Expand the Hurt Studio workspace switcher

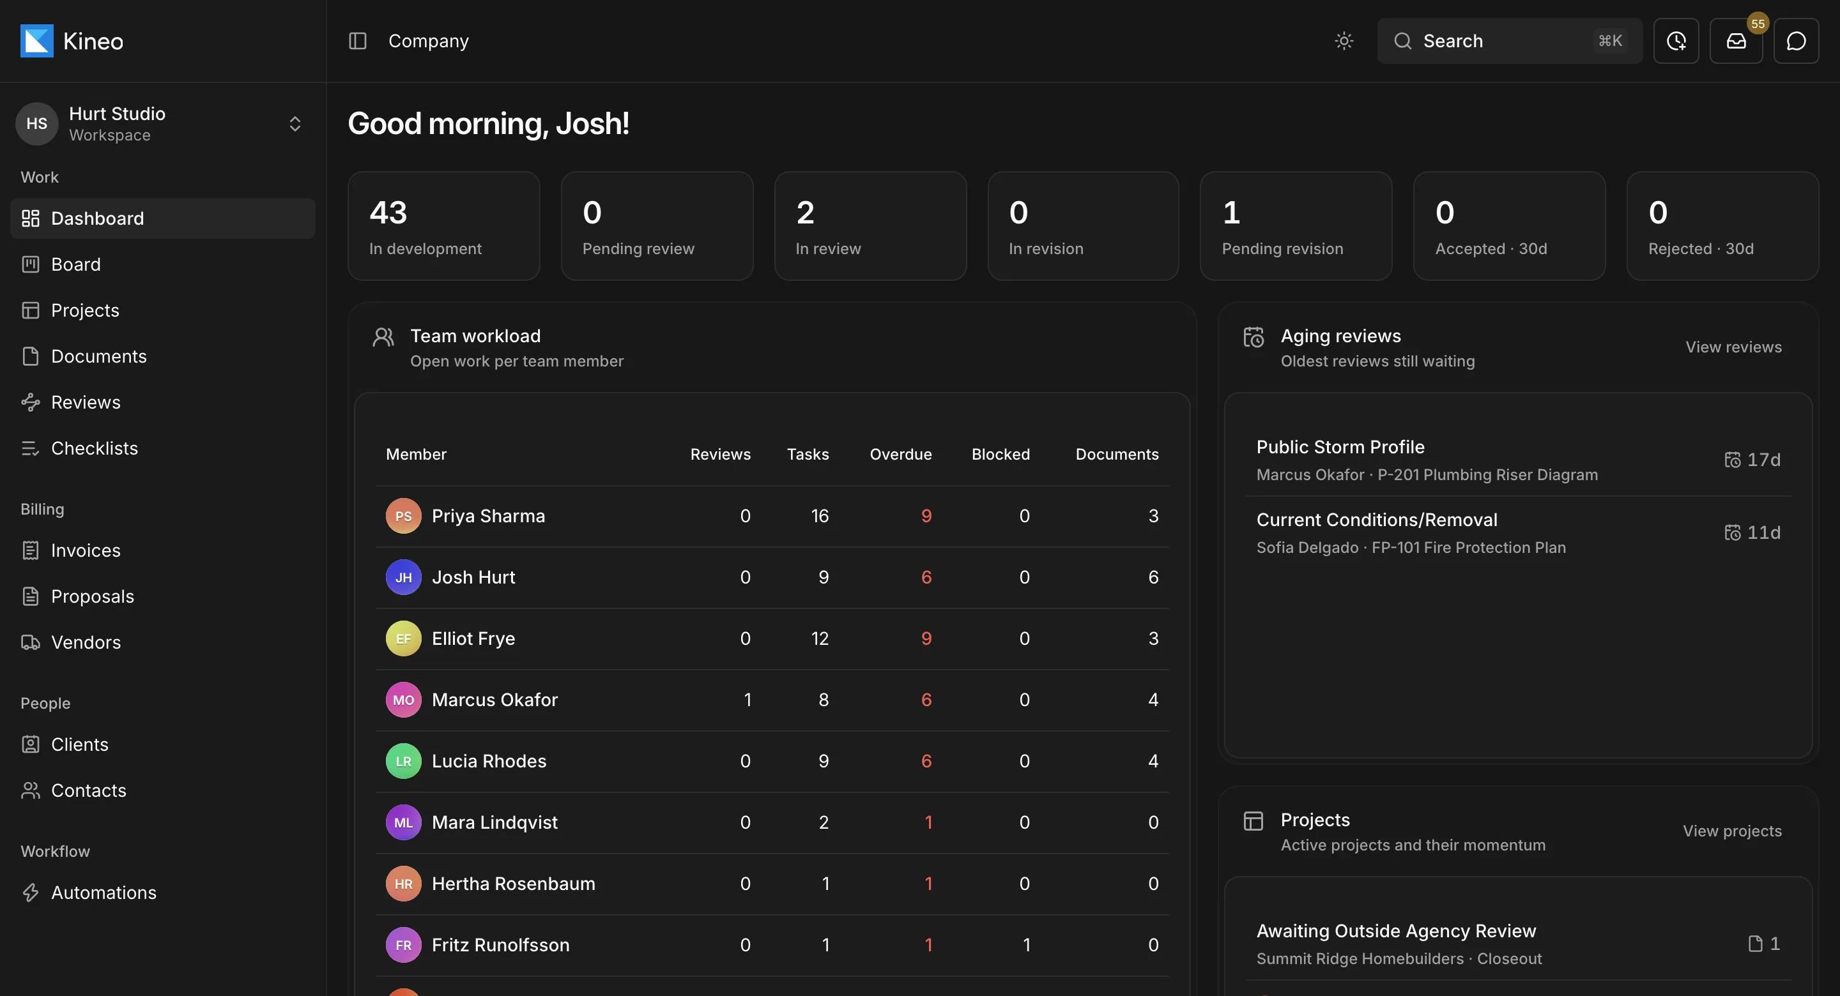point(295,123)
